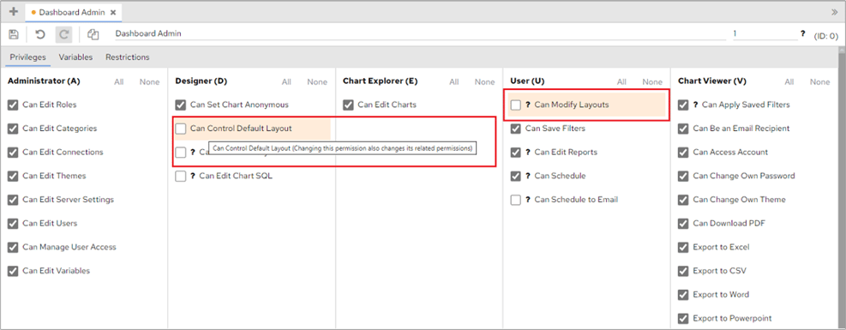This screenshot has width=846, height=330.
Task: Uncheck Can Edit Charts
Action: [349, 105]
